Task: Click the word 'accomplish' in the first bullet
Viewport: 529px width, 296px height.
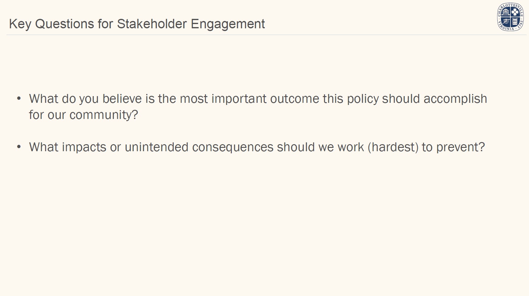Action: point(455,99)
